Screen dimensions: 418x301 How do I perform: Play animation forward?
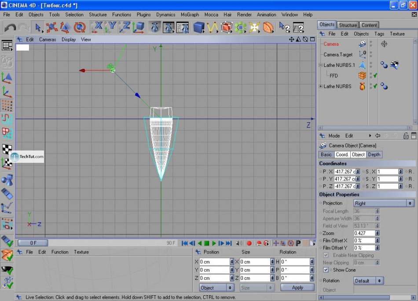pyautogui.click(x=214, y=243)
